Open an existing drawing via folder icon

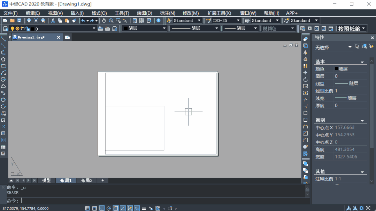coord(12,21)
